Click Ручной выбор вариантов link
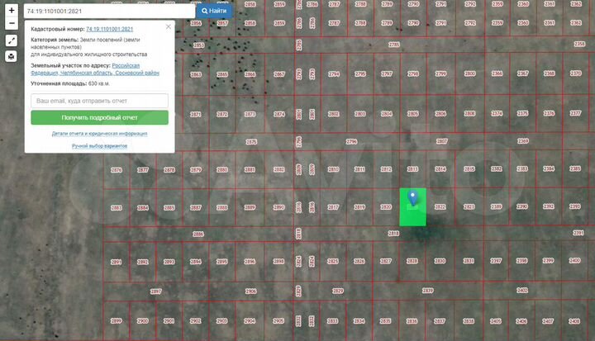 click(x=99, y=145)
